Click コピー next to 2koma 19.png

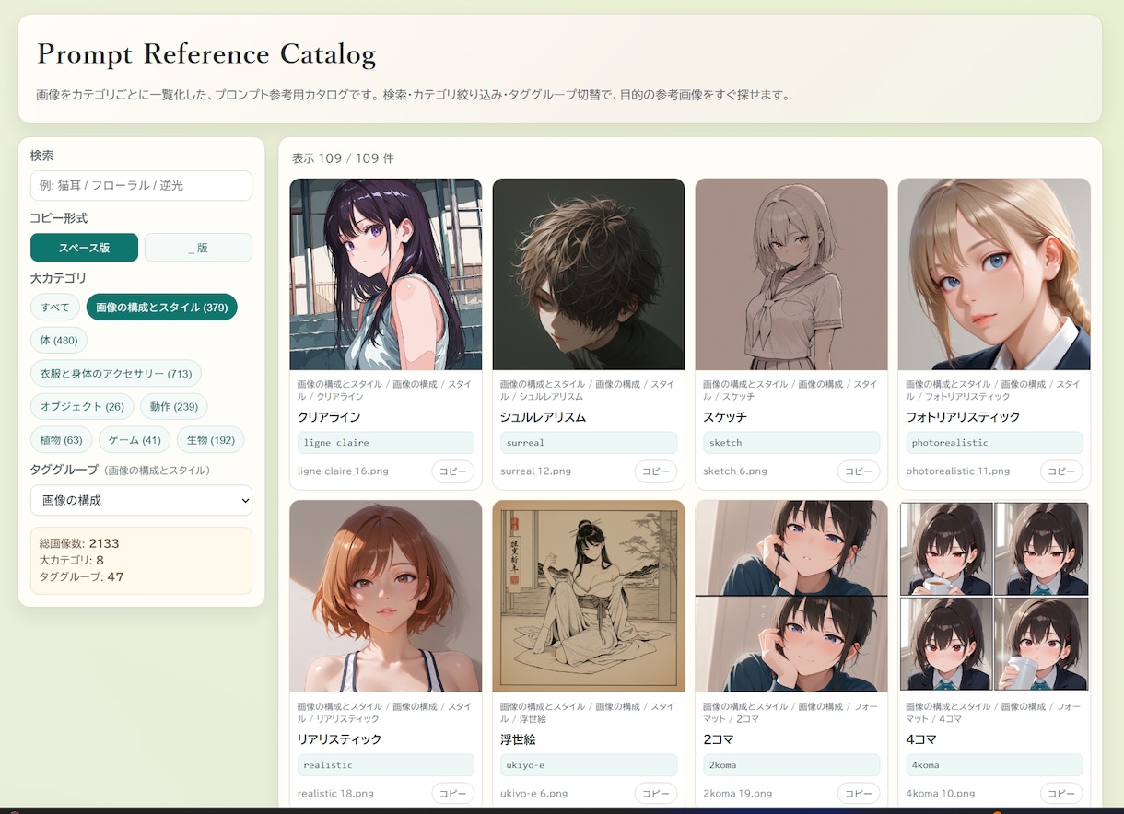(x=859, y=794)
